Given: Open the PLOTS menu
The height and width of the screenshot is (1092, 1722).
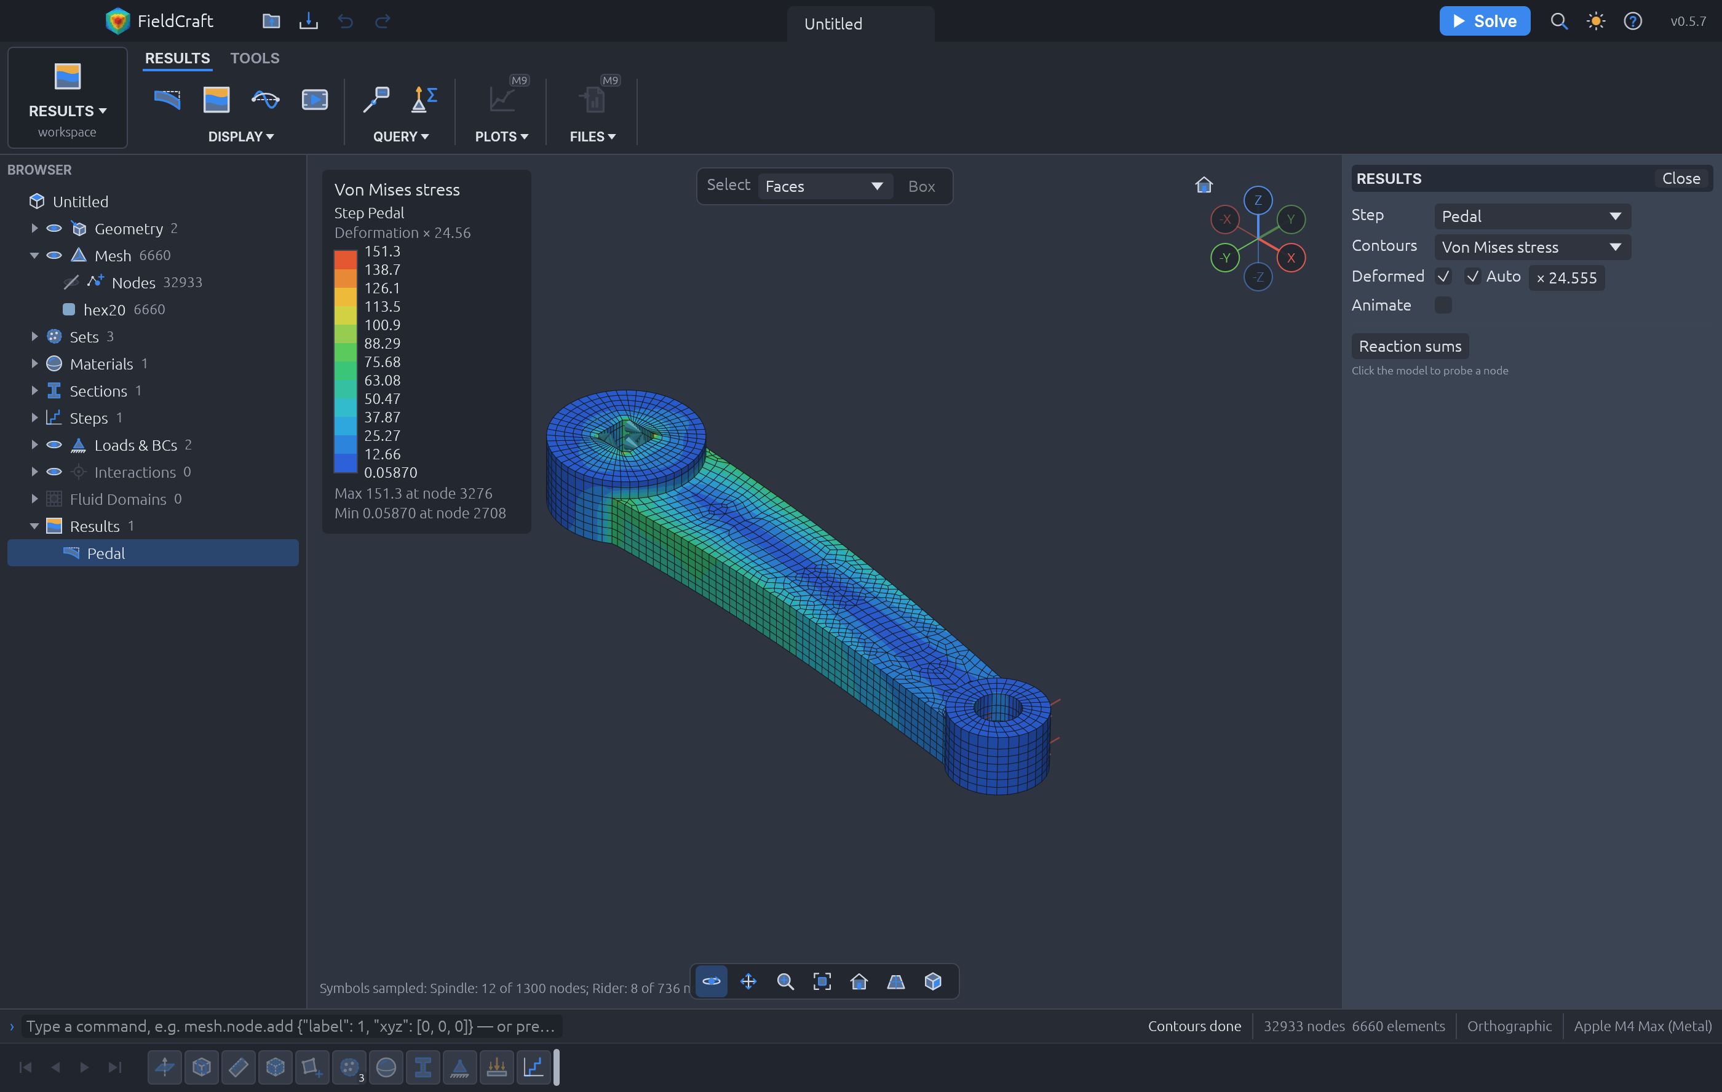Looking at the screenshot, I should click(x=501, y=136).
